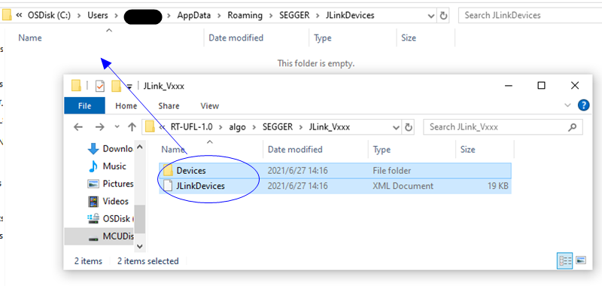Click the Back arrow in JLink_Vxxx window

click(x=78, y=127)
